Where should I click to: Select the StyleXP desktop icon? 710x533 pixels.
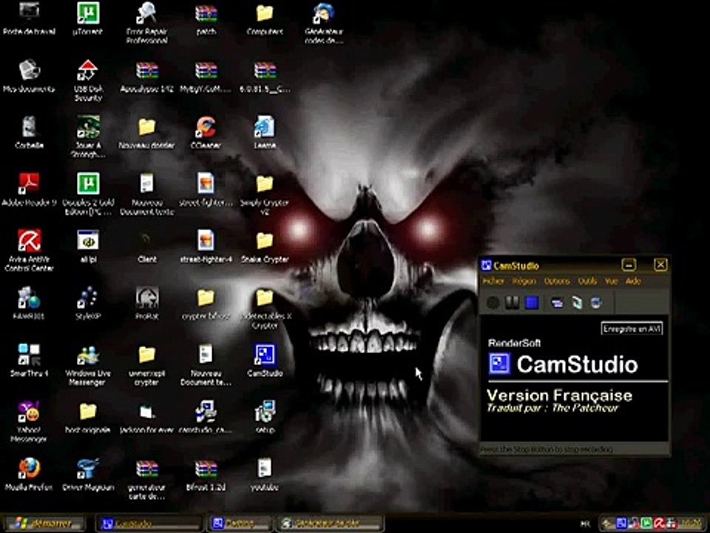pos(88,304)
